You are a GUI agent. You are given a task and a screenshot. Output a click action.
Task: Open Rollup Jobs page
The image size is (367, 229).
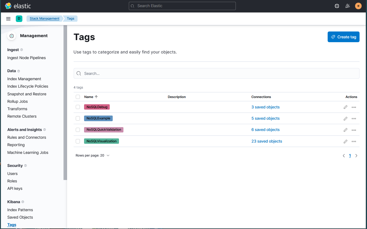click(18, 102)
